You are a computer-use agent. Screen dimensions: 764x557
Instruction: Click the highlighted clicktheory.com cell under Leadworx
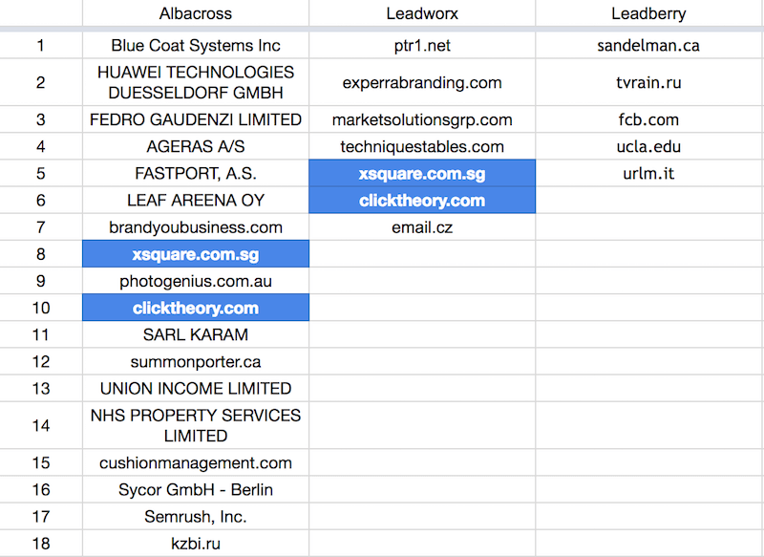tap(422, 201)
